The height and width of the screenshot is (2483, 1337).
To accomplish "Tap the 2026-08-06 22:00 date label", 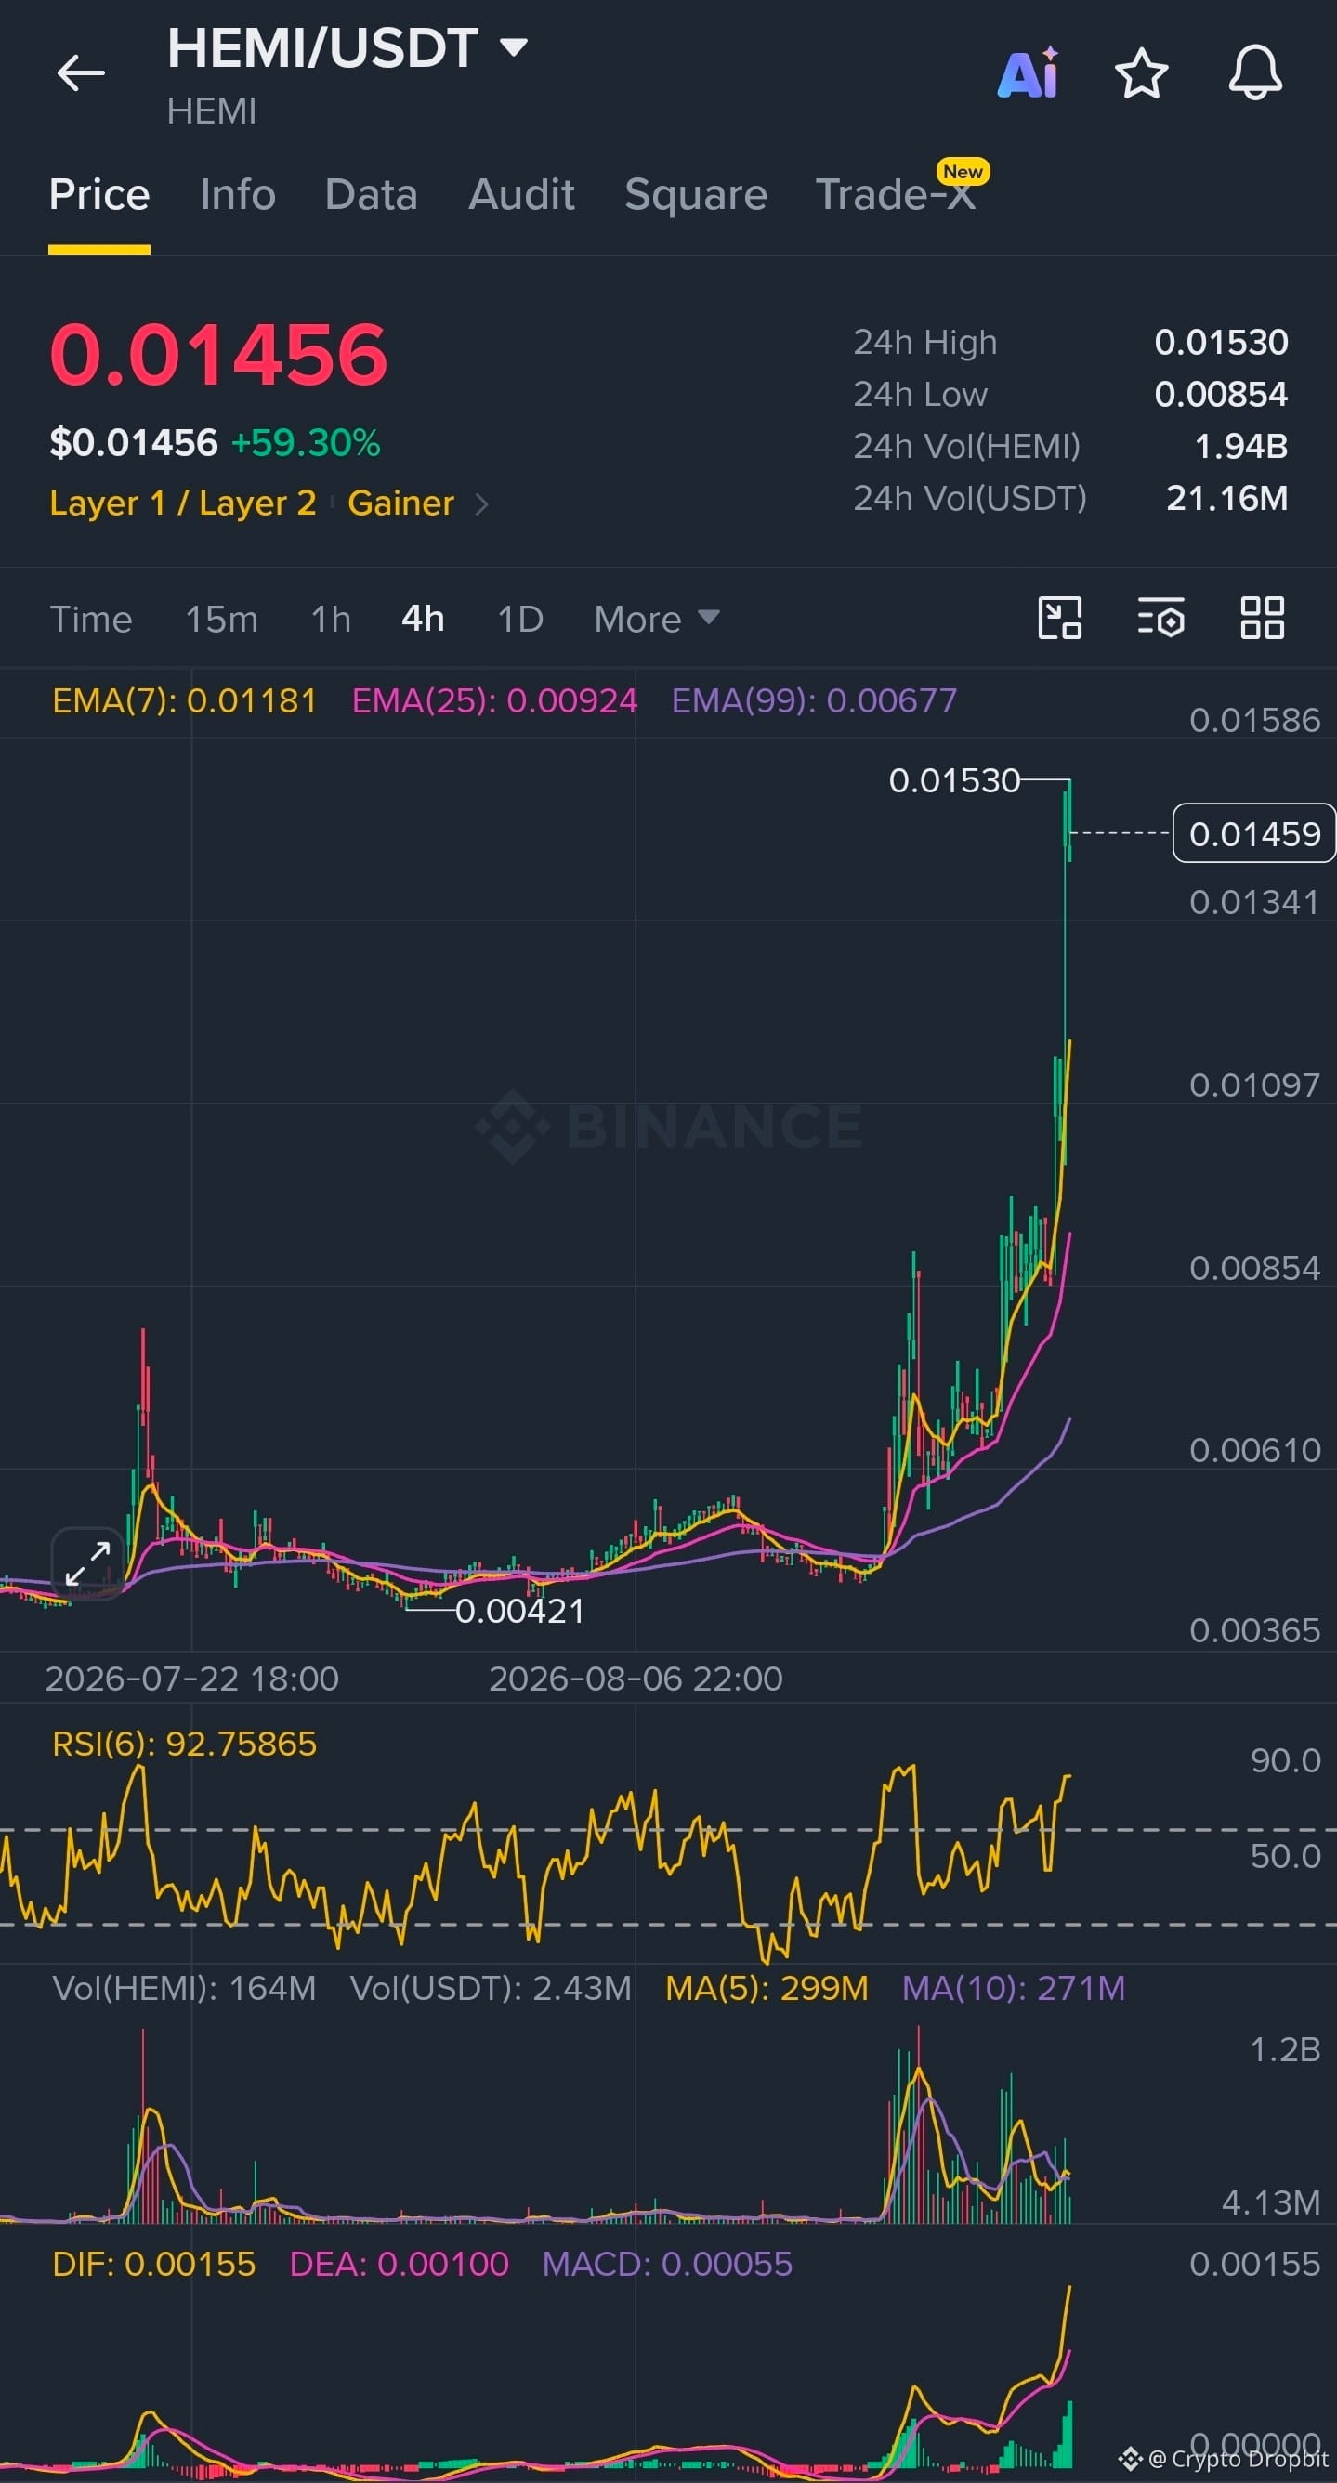I will click(636, 1679).
